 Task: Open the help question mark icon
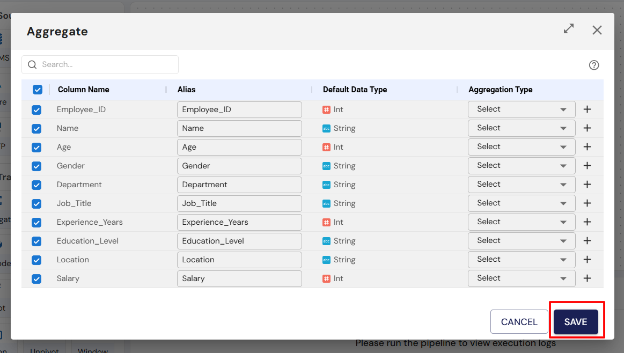click(593, 65)
